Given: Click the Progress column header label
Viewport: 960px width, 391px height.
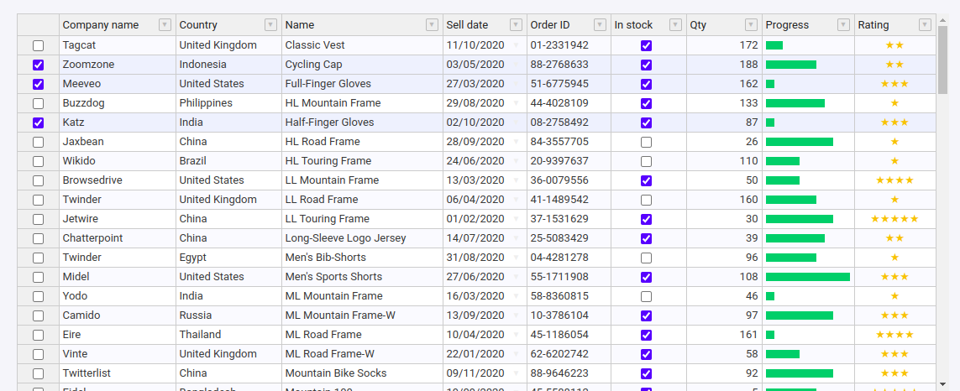Looking at the screenshot, I should (x=787, y=25).
